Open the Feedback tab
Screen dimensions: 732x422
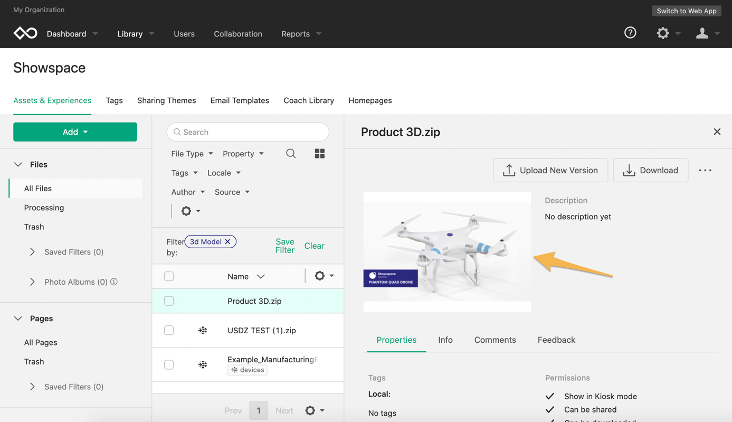(556, 340)
